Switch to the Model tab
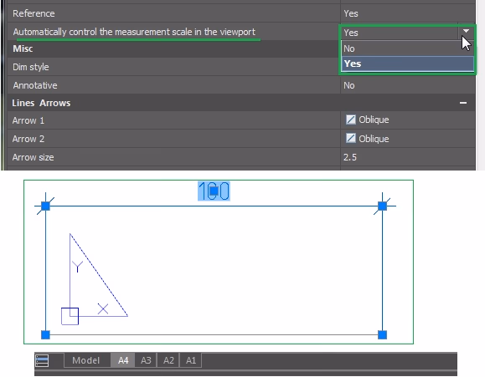Image resolution: width=485 pixels, height=377 pixels. [86, 360]
